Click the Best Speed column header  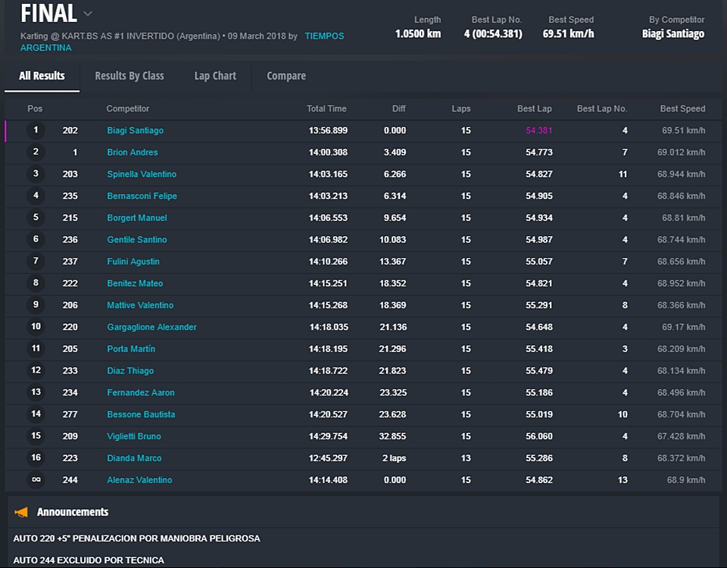coord(682,109)
